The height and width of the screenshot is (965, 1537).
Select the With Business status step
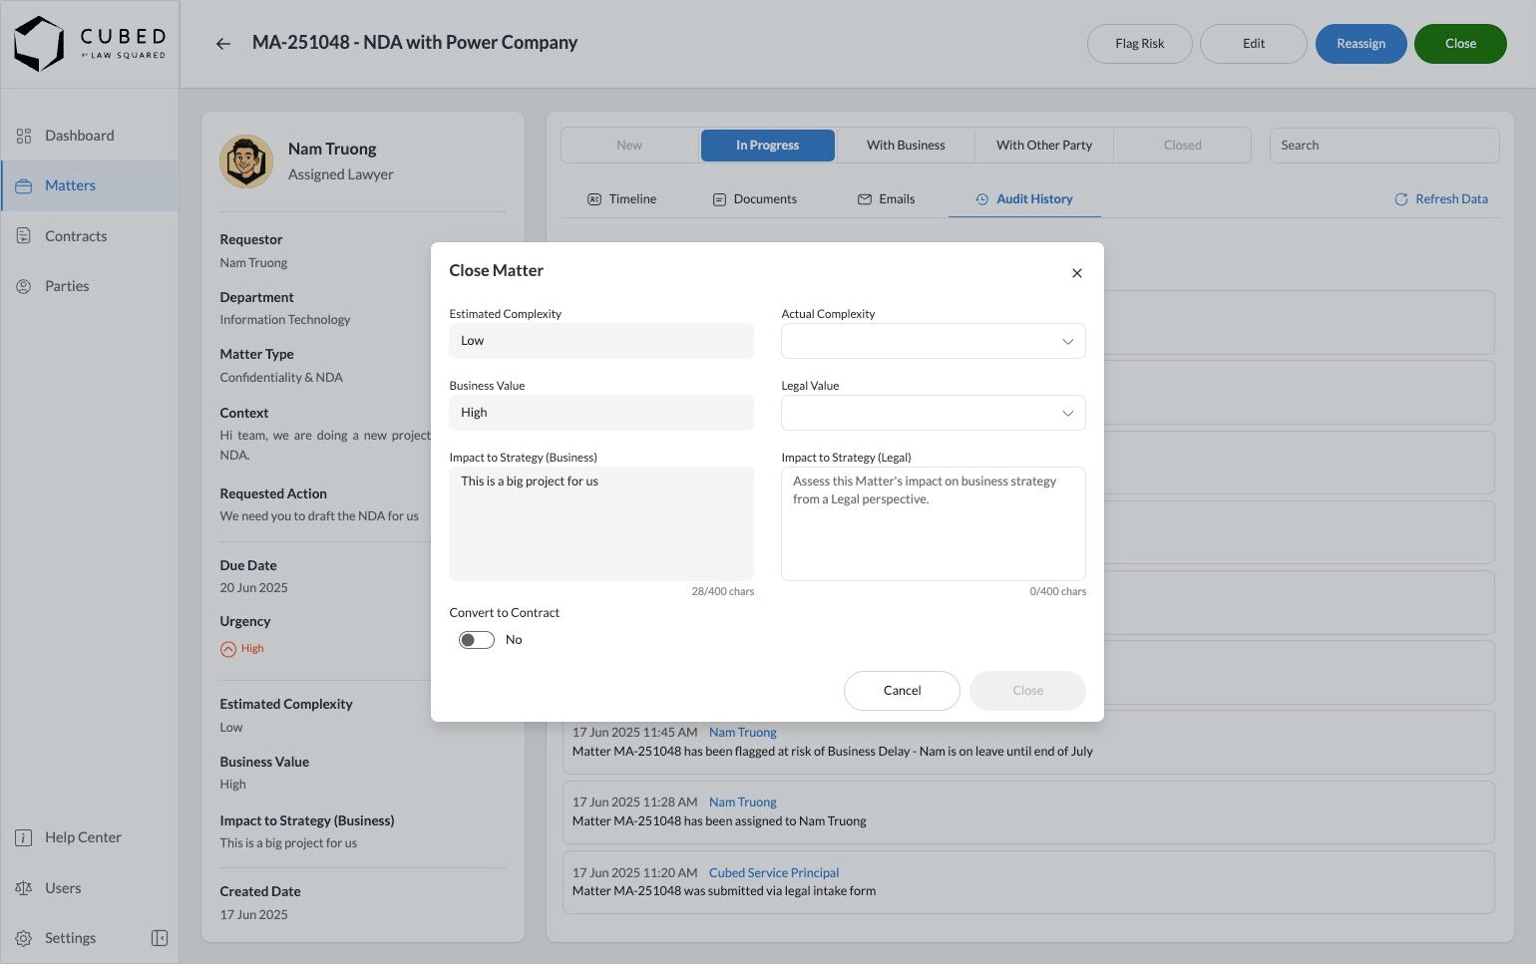tap(905, 146)
